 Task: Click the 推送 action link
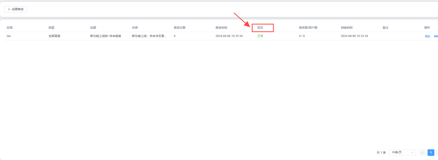click(427, 36)
